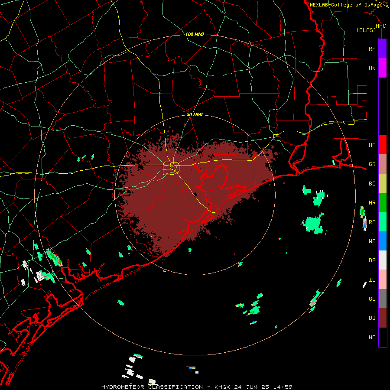The image size is (390, 390).
Task: Click the ND black legend swatch
Action: point(383,337)
